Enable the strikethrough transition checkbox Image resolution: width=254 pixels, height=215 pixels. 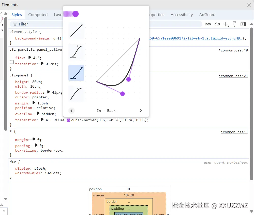point(12,62)
